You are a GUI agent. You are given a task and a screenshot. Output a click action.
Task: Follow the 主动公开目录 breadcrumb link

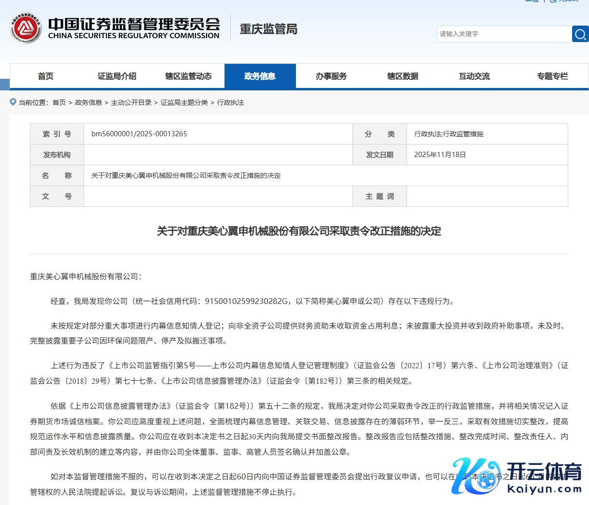click(x=131, y=102)
